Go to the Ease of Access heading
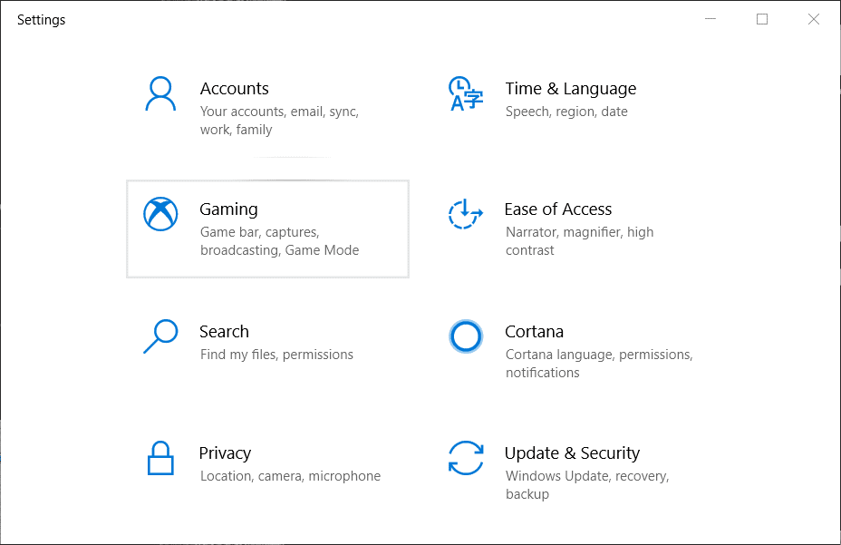The width and height of the screenshot is (841, 545). click(557, 209)
